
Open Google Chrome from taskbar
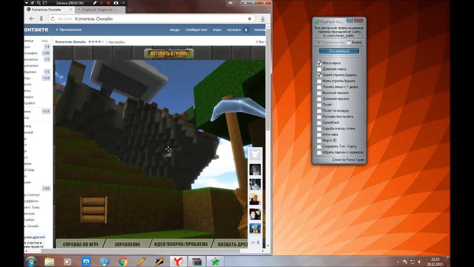click(x=123, y=261)
